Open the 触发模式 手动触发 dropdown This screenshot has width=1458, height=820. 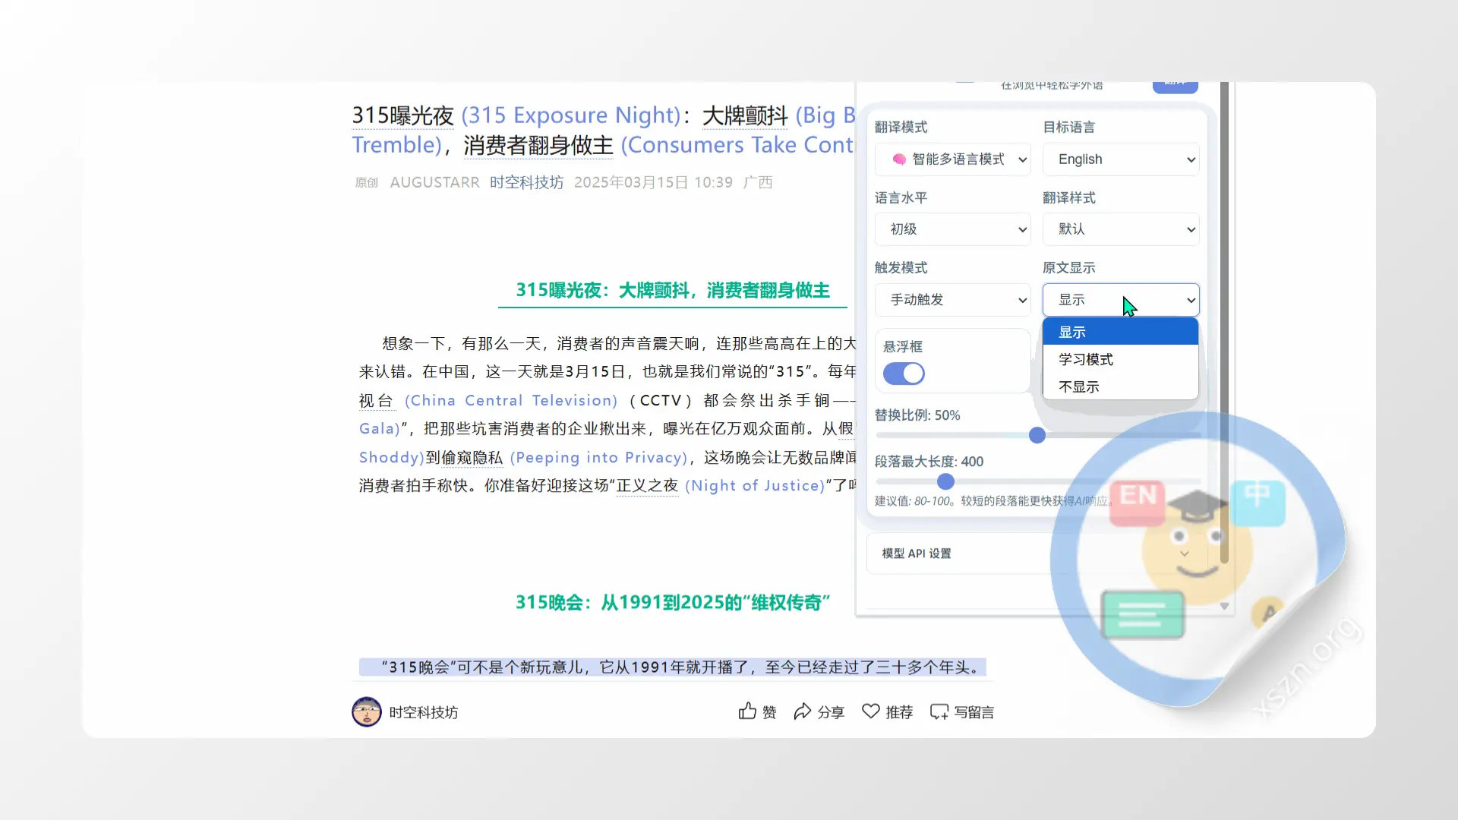pyautogui.click(x=953, y=300)
